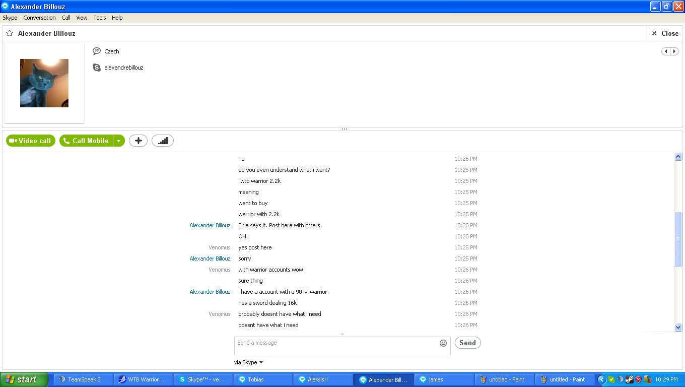This screenshot has height=387, width=685.
Task: Open the Help menu
Action: pyautogui.click(x=117, y=18)
